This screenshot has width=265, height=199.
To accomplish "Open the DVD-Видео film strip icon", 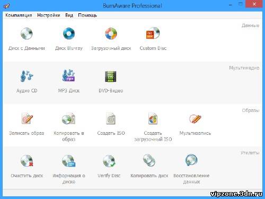I will click(x=111, y=76).
